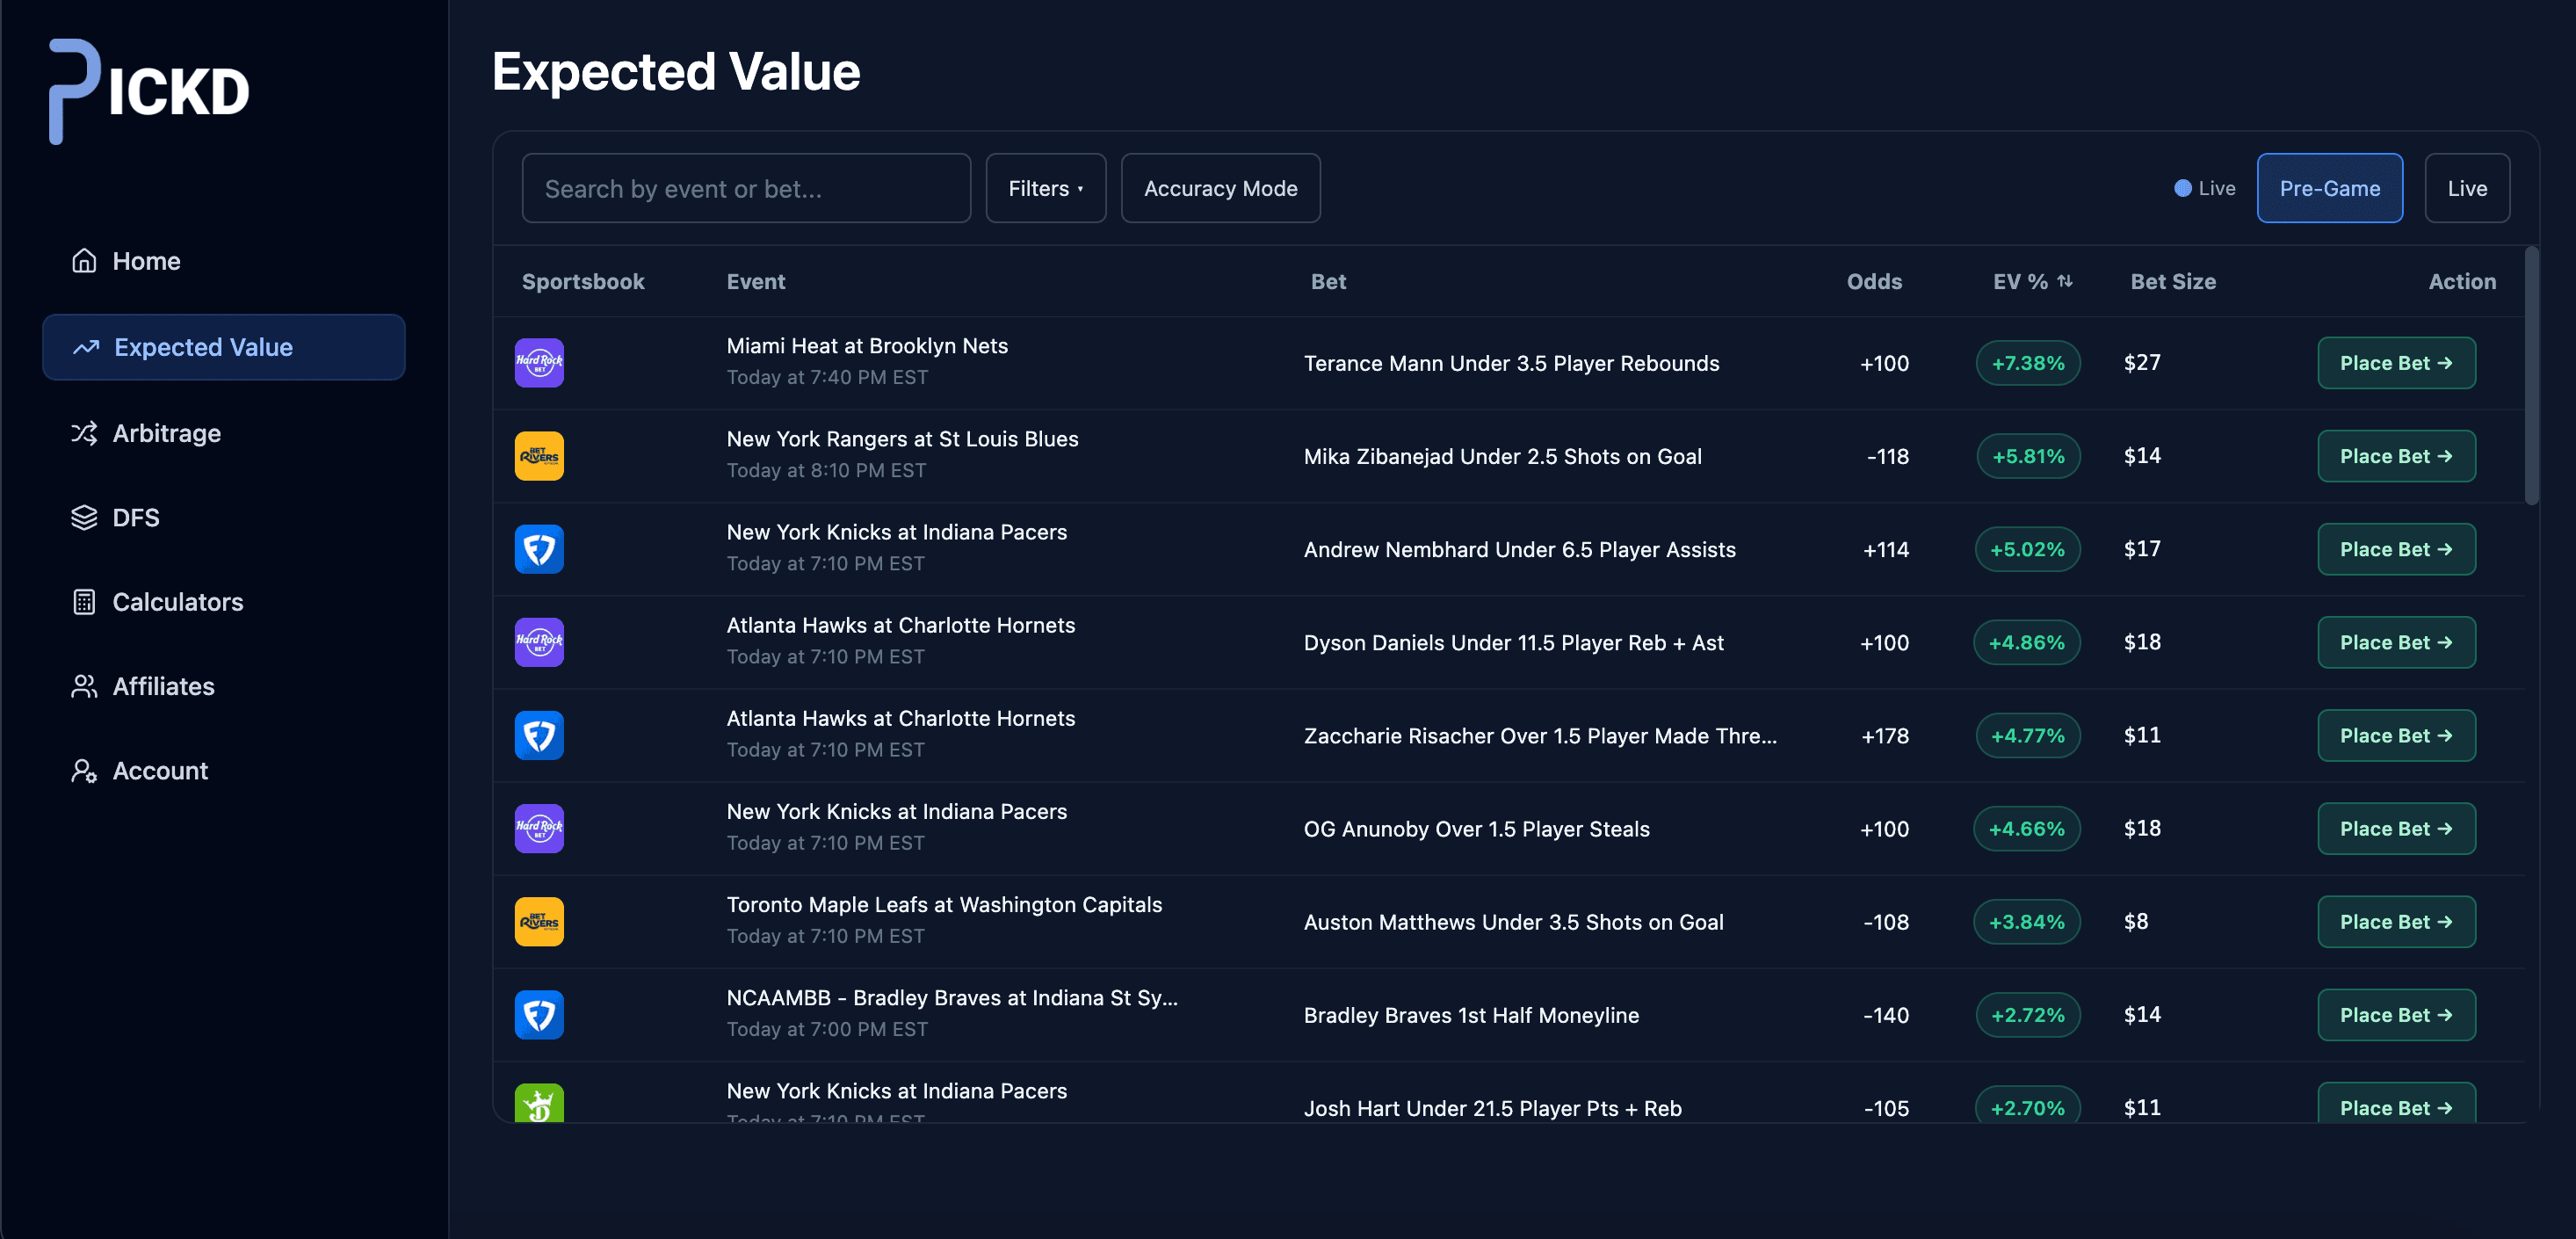Switch to the Pre-Game view
The height and width of the screenshot is (1239, 2576).
click(x=2330, y=187)
